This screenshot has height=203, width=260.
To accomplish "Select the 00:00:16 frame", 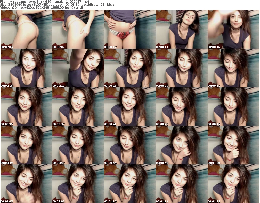I will [234, 29].
